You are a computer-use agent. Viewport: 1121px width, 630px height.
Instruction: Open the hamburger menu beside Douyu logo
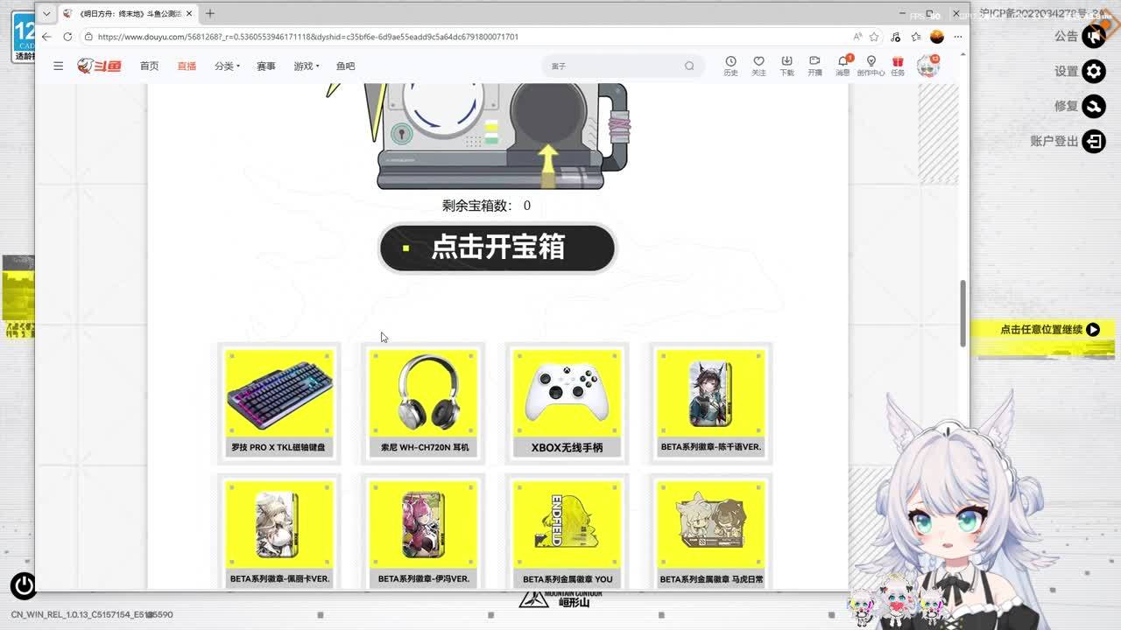[58, 66]
